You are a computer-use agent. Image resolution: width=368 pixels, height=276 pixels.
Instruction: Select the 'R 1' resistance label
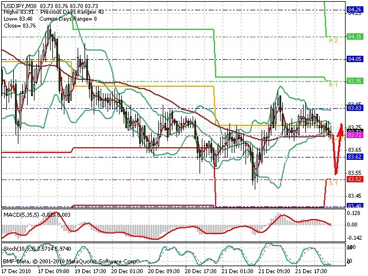[x=333, y=85]
